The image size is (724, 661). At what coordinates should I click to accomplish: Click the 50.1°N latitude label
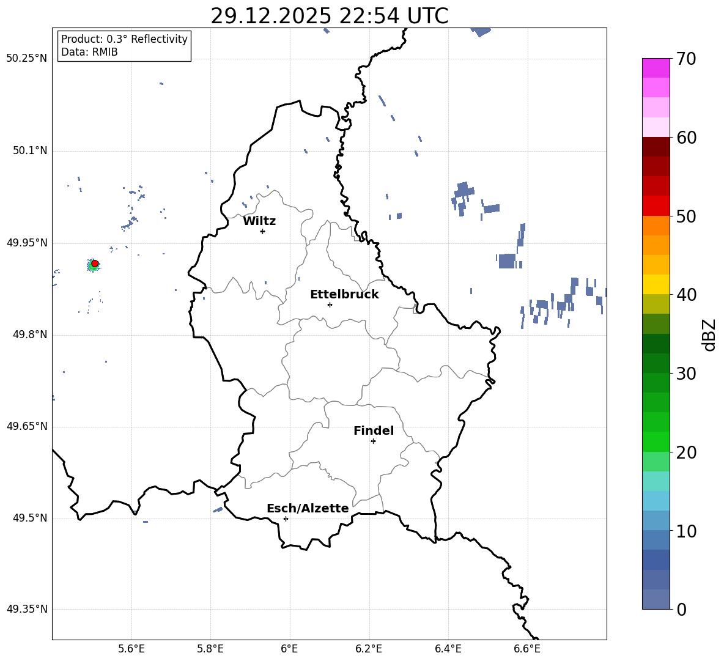(x=30, y=150)
